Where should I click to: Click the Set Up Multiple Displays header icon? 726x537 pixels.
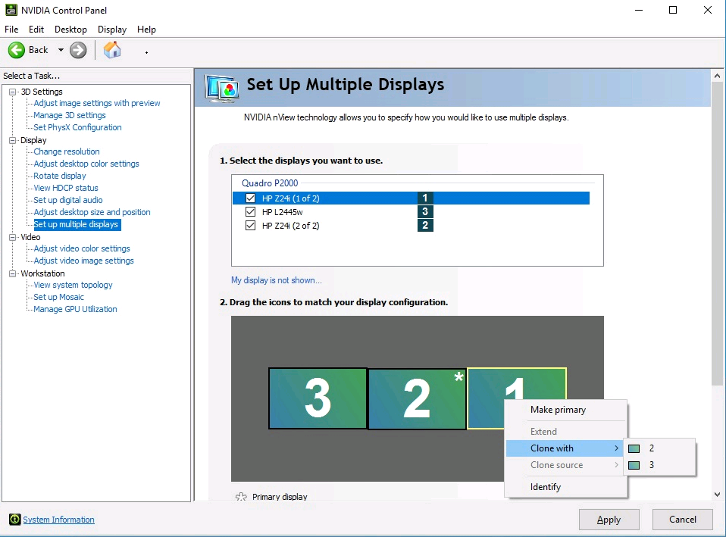coord(223,88)
